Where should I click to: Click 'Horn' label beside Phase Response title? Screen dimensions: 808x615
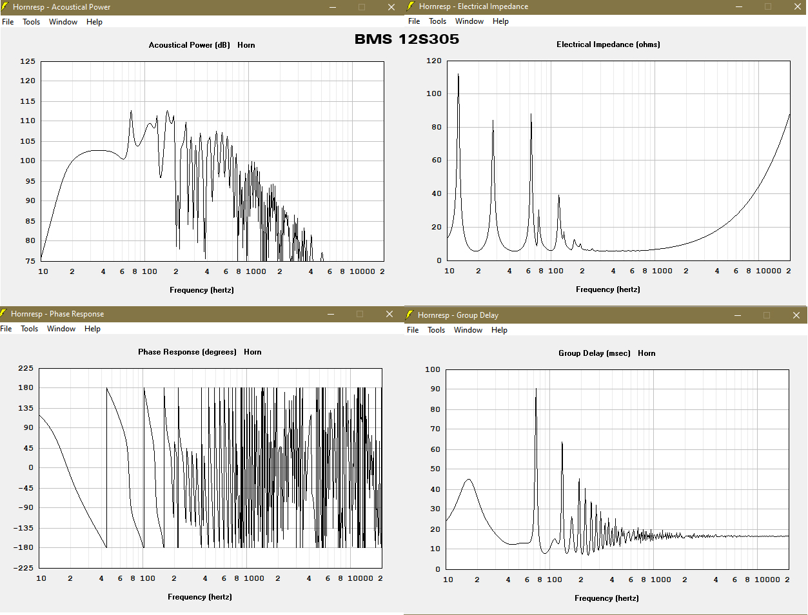click(x=253, y=352)
